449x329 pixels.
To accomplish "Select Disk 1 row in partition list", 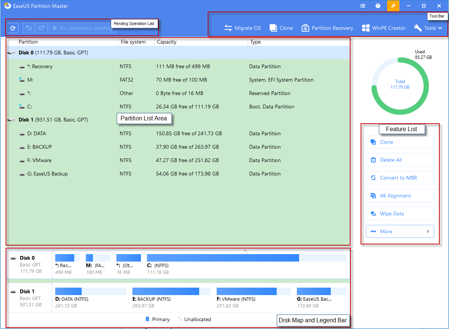I will [x=178, y=120].
